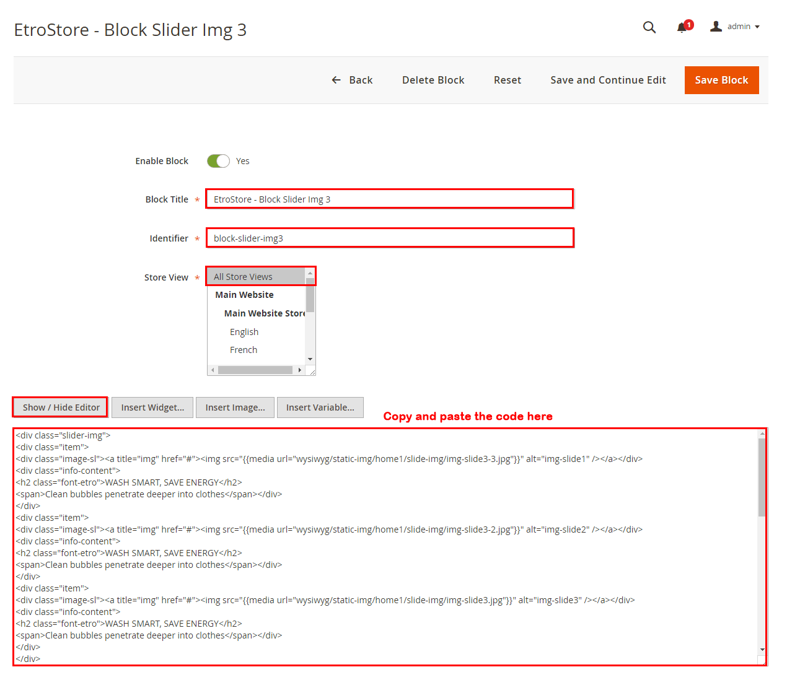Click the Delete Block button
The image size is (787, 693).
433,80
